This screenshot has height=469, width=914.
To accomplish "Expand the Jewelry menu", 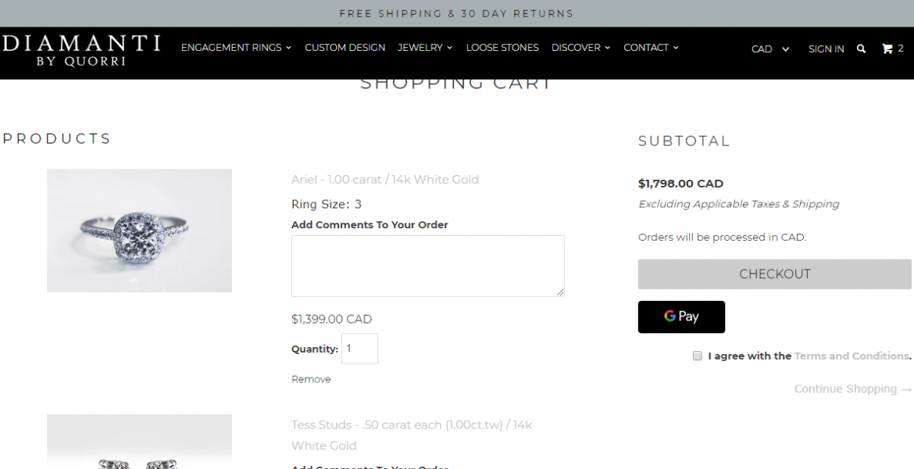I will point(425,48).
